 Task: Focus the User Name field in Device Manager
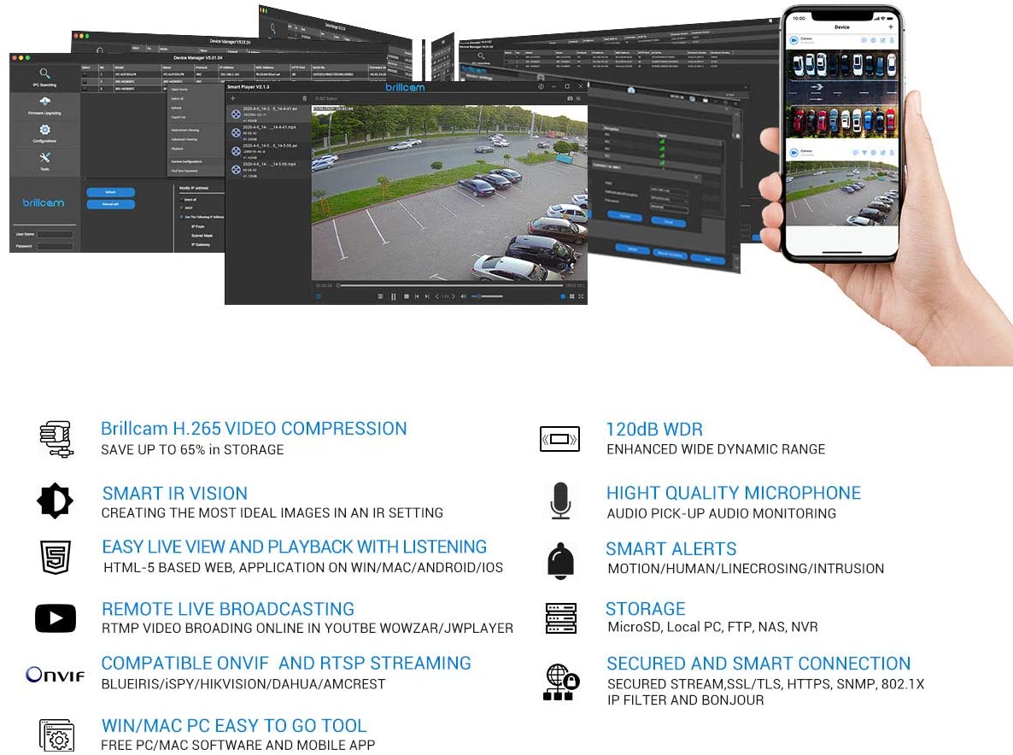click(x=55, y=235)
